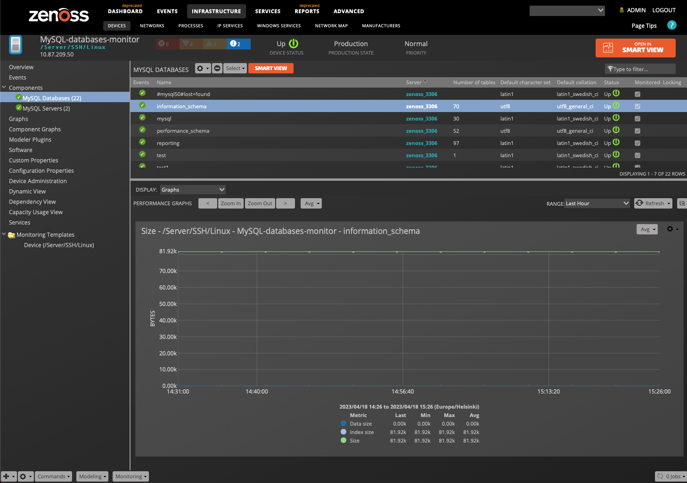Viewport: 687px width, 483px height.
Task: Open the Page Tips help icon
Action: coord(672,25)
